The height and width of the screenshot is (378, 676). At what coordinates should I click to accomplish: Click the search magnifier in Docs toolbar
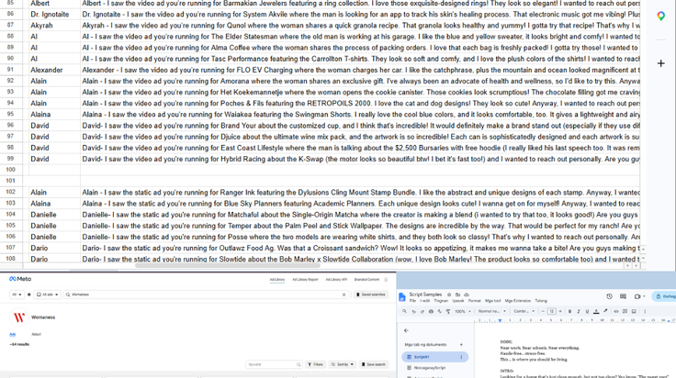click(x=404, y=311)
